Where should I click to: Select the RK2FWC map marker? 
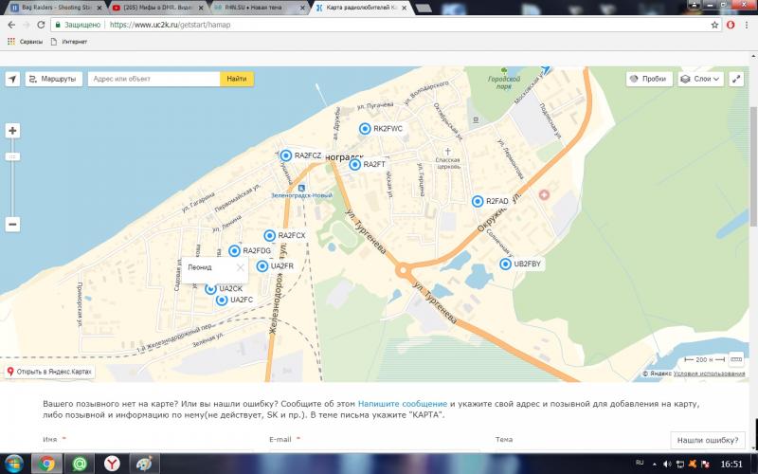(x=365, y=128)
